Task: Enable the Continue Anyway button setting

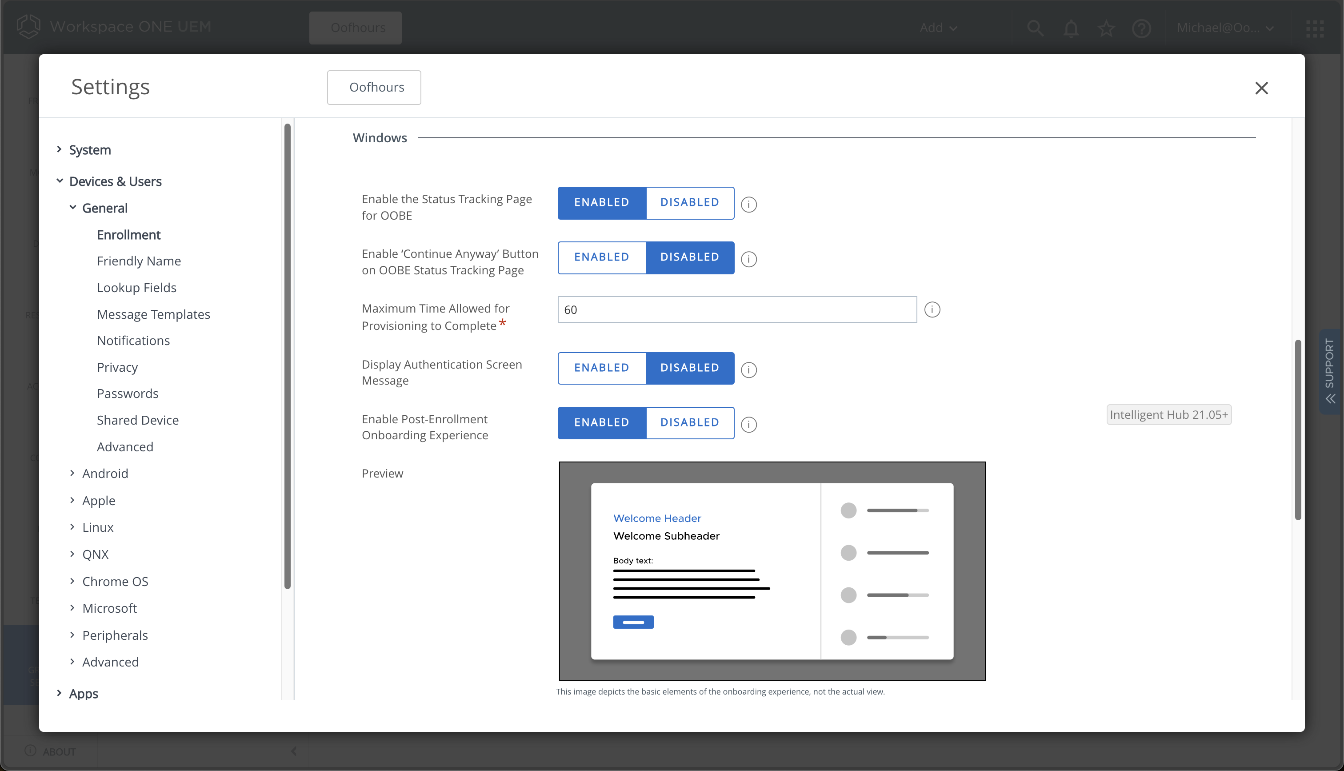Action: (601, 257)
